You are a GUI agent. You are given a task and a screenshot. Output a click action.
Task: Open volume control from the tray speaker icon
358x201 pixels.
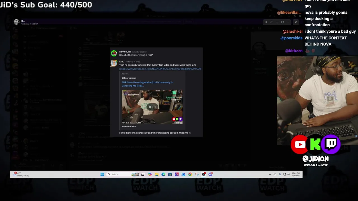(288, 174)
